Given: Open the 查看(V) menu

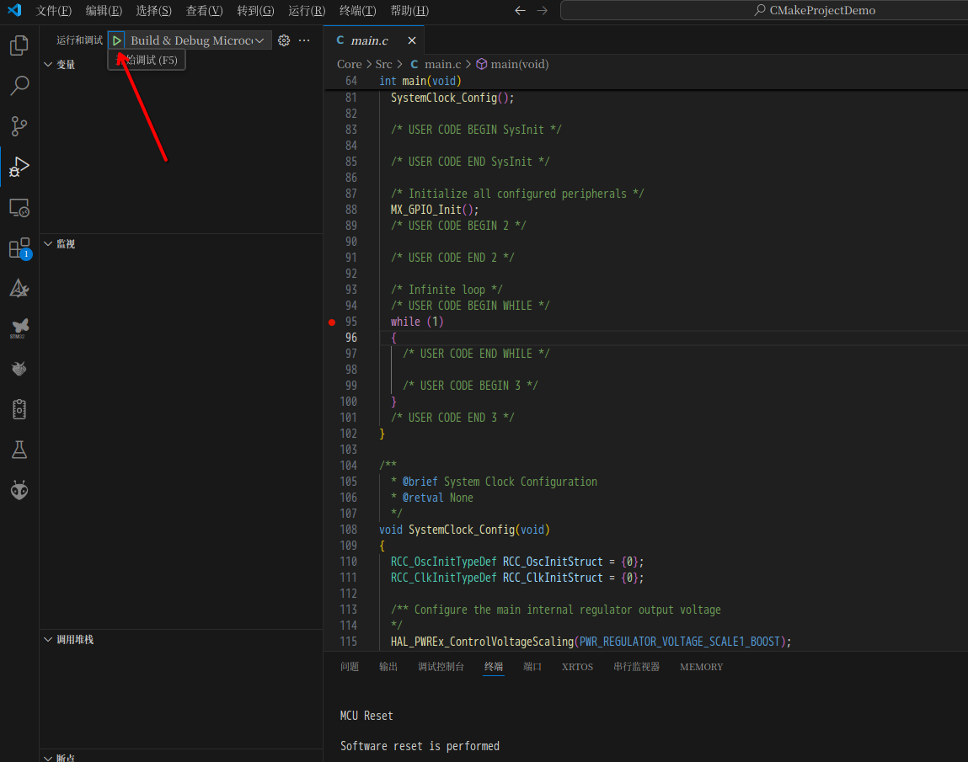Looking at the screenshot, I should click(x=205, y=10).
